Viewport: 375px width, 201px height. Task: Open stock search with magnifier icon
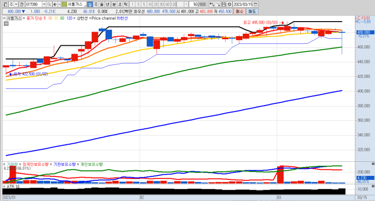point(49,5)
